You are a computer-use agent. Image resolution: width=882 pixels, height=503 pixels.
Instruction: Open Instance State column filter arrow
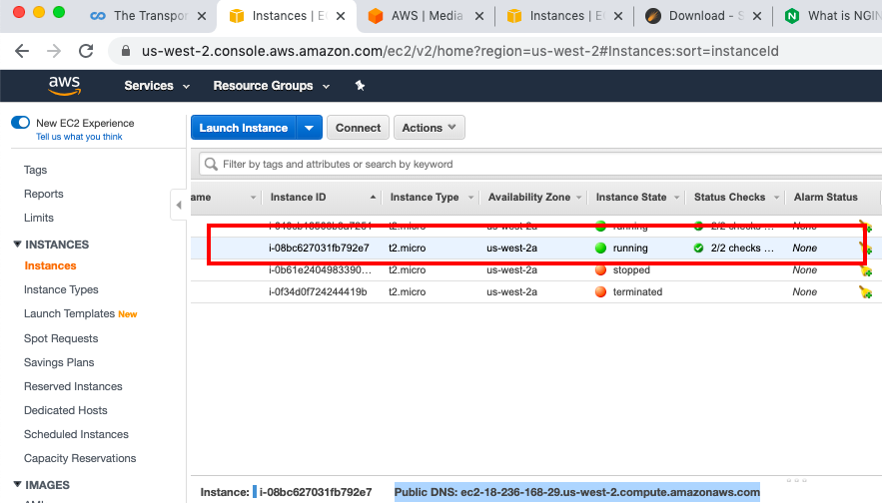(676, 198)
